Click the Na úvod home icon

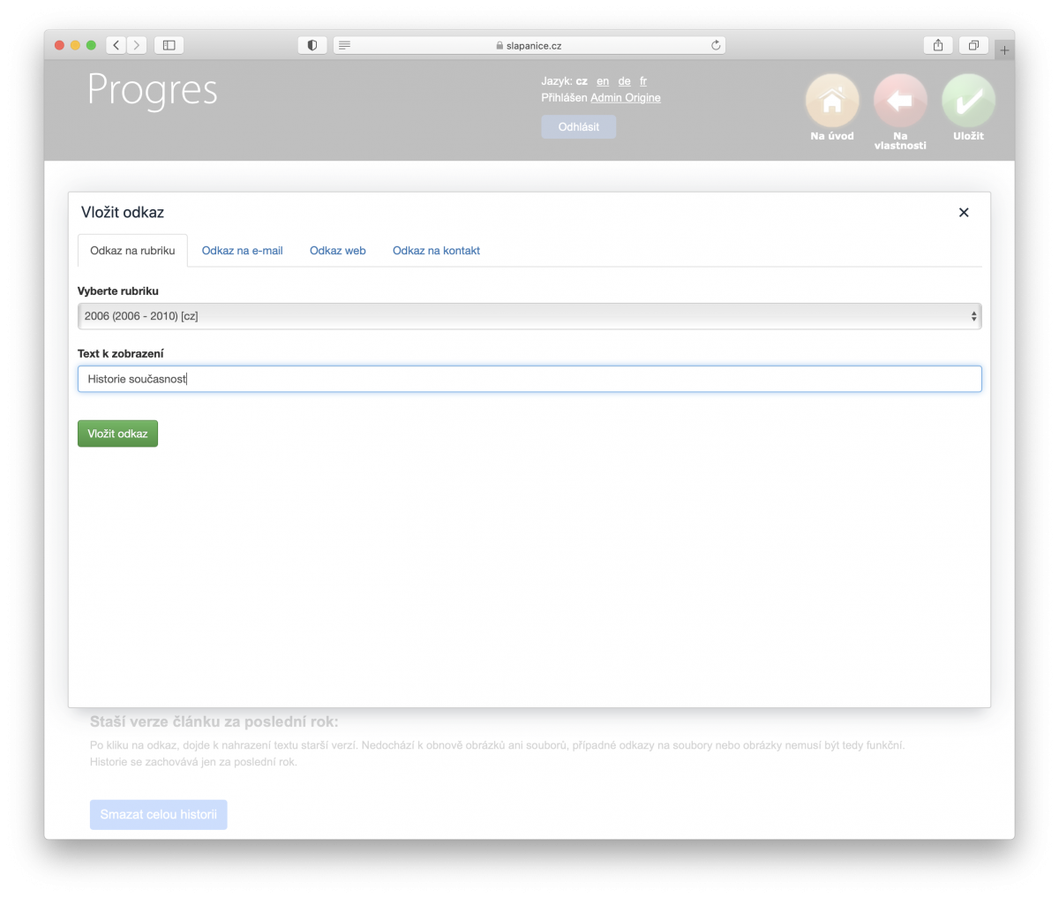click(x=832, y=102)
